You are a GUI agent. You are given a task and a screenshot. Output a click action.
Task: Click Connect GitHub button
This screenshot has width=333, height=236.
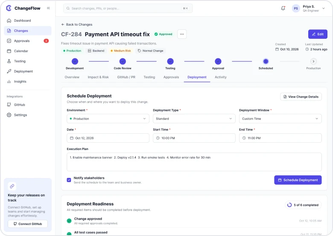point(28,224)
